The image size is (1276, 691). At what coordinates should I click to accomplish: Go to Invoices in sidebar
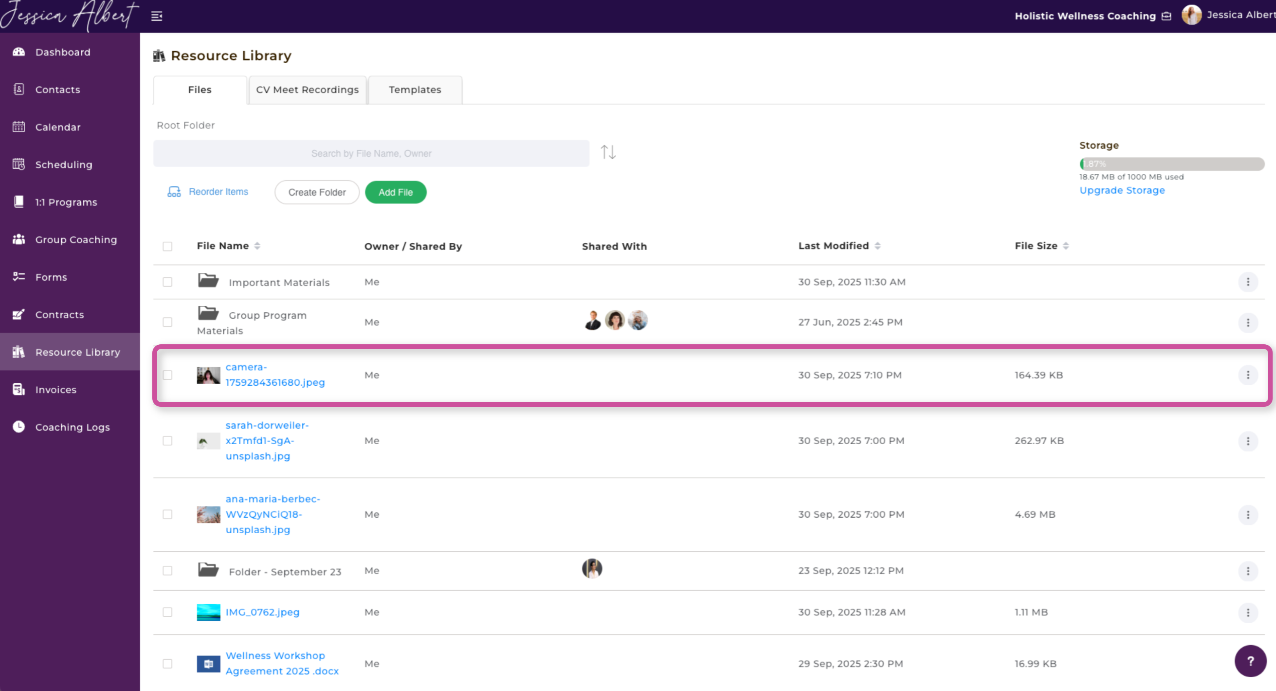(55, 390)
